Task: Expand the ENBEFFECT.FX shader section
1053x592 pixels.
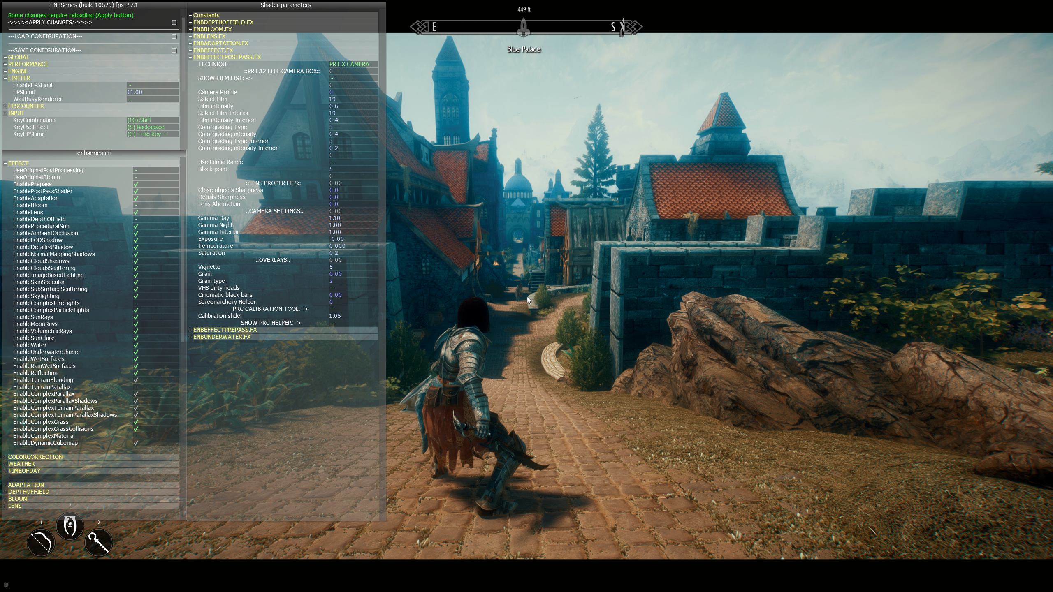Action: click(x=190, y=50)
